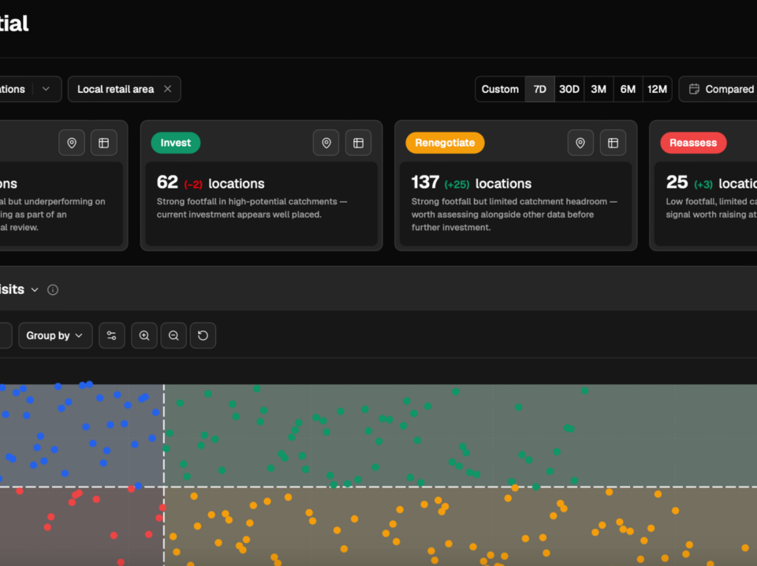This screenshot has height=566, width=757.
Task: Click the Local retail area filter chip
Action: tap(124, 89)
